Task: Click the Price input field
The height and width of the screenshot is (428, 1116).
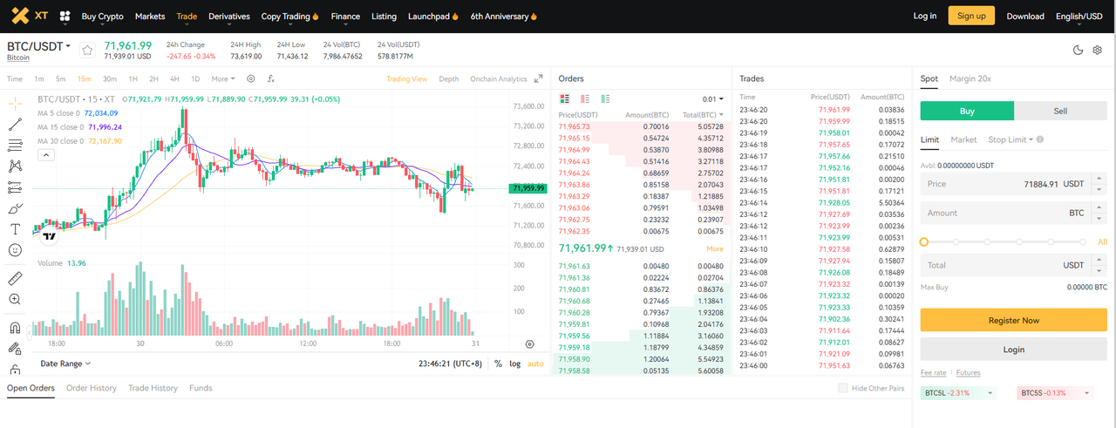Action: [x=1014, y=184]
